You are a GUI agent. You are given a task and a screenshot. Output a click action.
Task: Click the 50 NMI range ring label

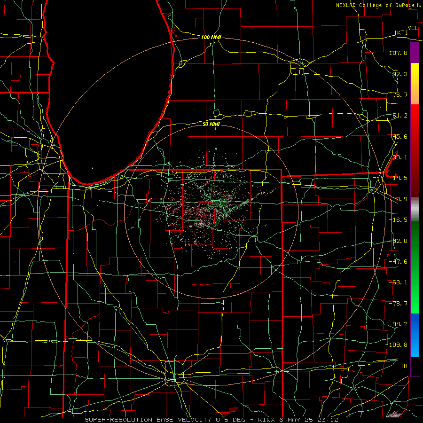(211, 124)
